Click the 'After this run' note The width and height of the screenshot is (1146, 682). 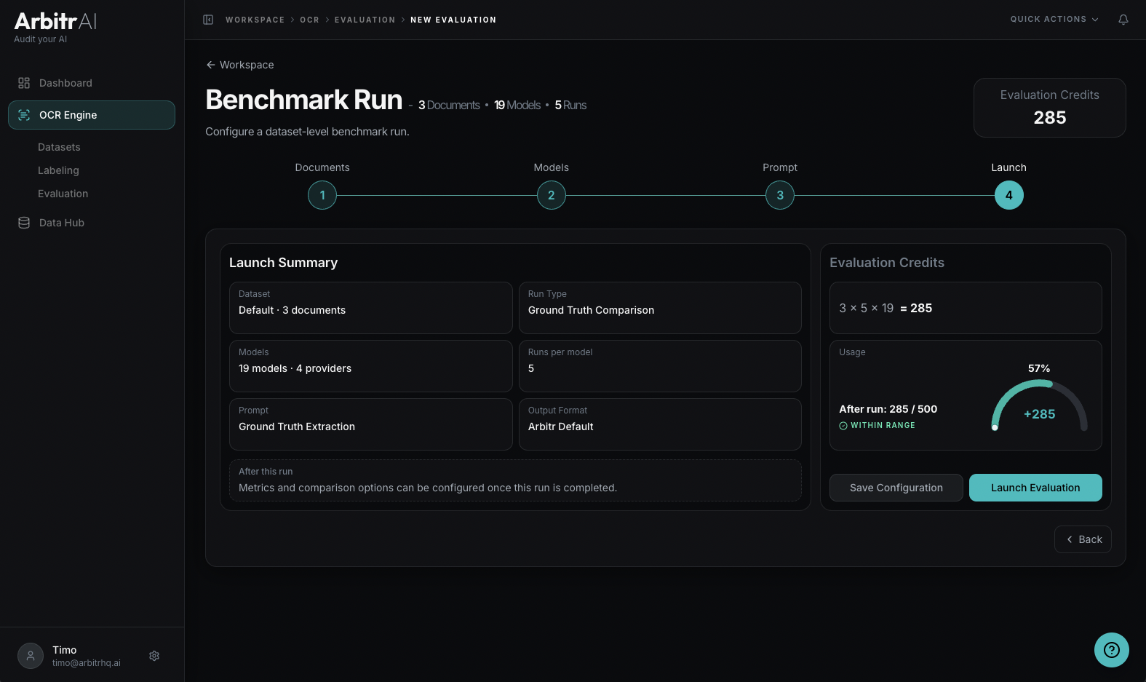[x=515, y=480]
